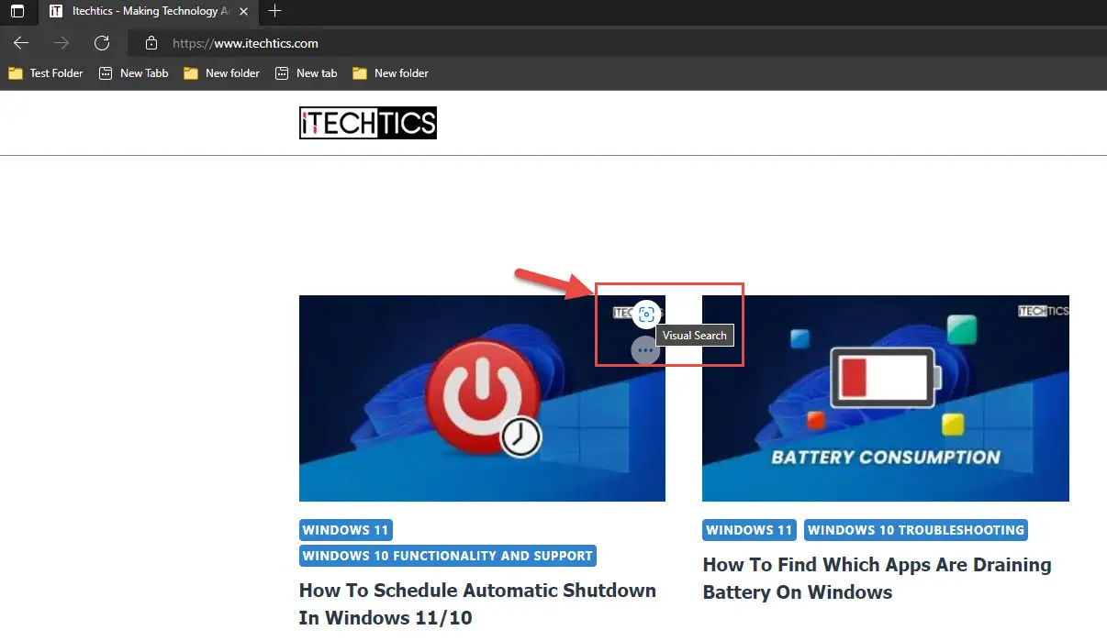Open the Test Folder bookmark folder

46,73
